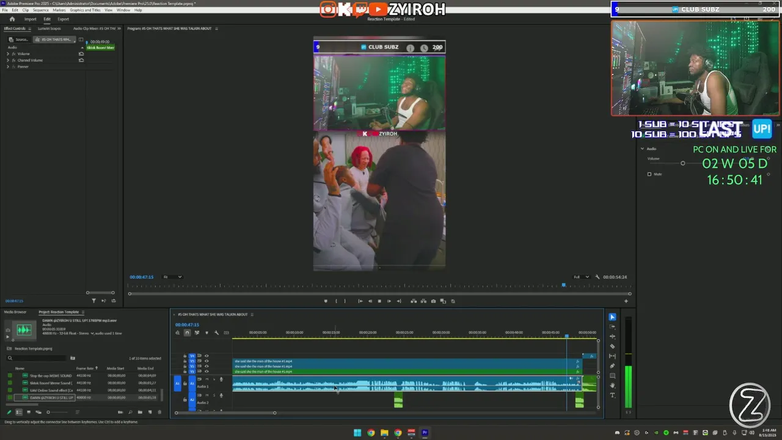
Task: Click Mark Out button in Program monitor
Action: coord(345,301)
